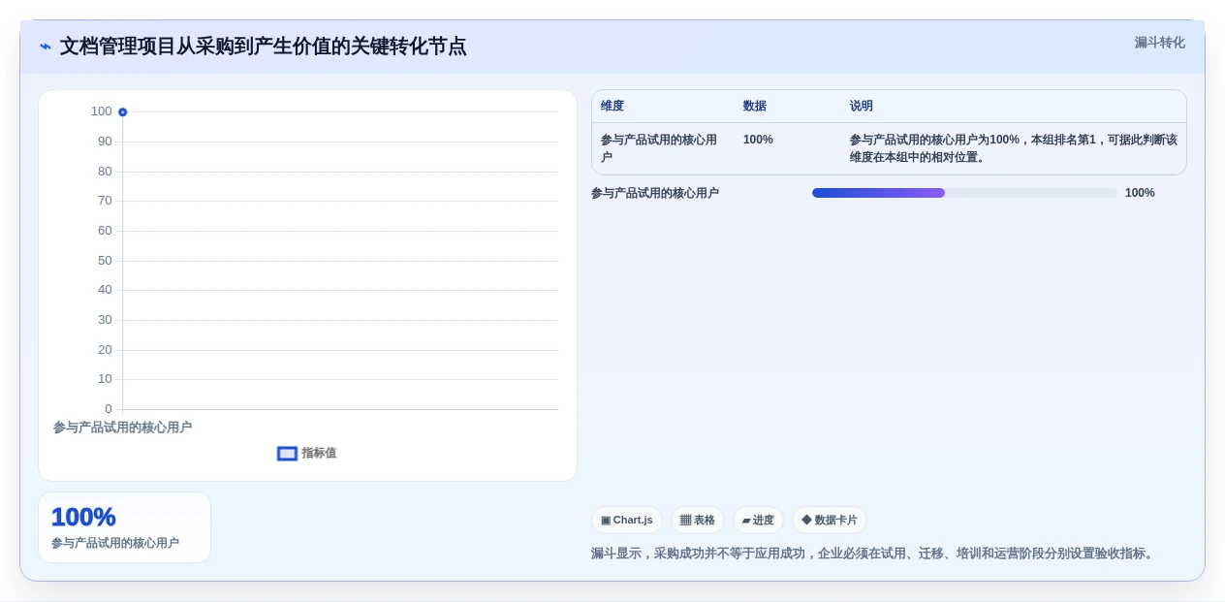Click the y-axis tick label 0
This screenshot has height=602, width=1225.
[109, 409]
